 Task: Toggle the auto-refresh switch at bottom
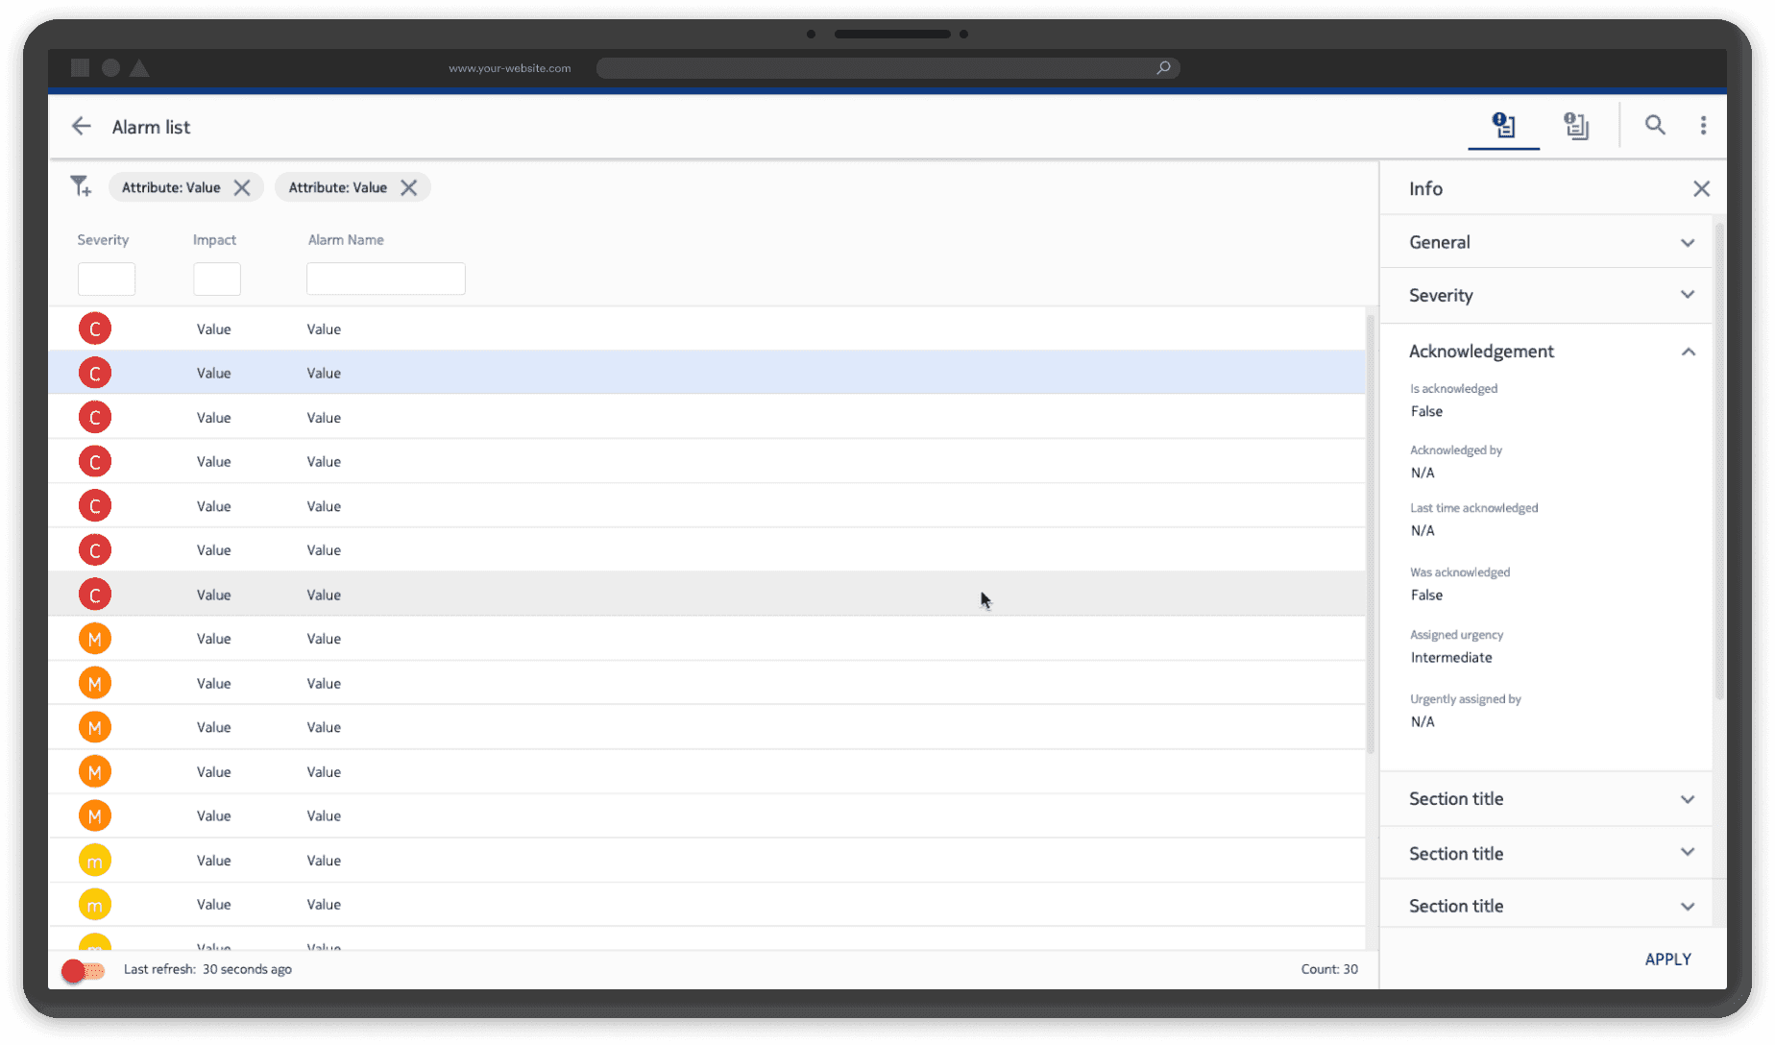(84, 970)
